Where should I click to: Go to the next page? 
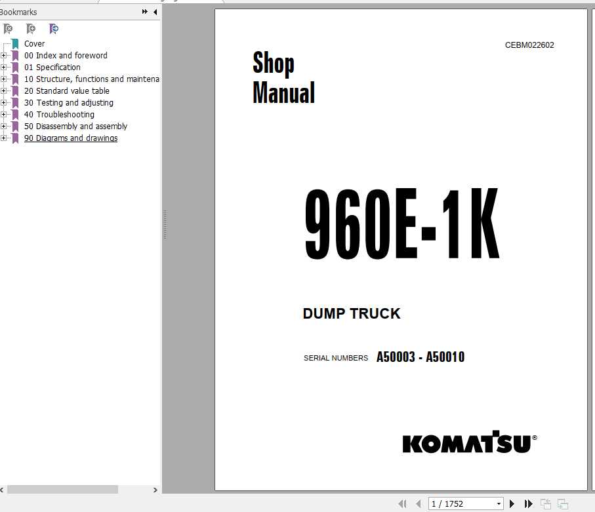[x=512, y=503]
